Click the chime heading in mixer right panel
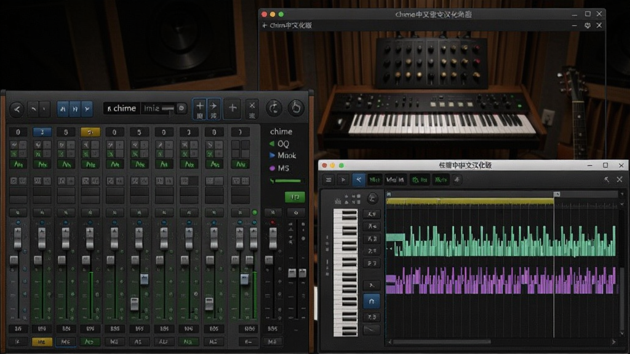The width and height of the screenshot is (630, 354). [281, 132]
